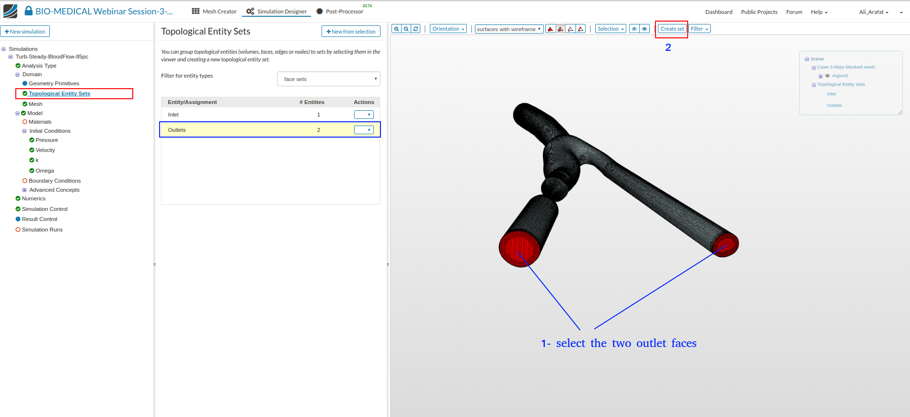Open the Orientation dropdown

[448, 29]
